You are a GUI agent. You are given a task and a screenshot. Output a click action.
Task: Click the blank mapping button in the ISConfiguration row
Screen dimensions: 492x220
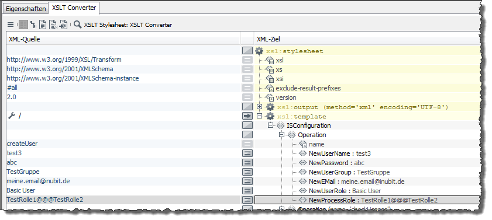[x=247, y=125]
